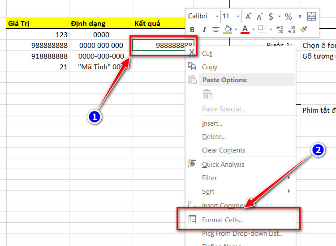Apply red font color button
Viewport: 336px width, 246px height.
245,30
